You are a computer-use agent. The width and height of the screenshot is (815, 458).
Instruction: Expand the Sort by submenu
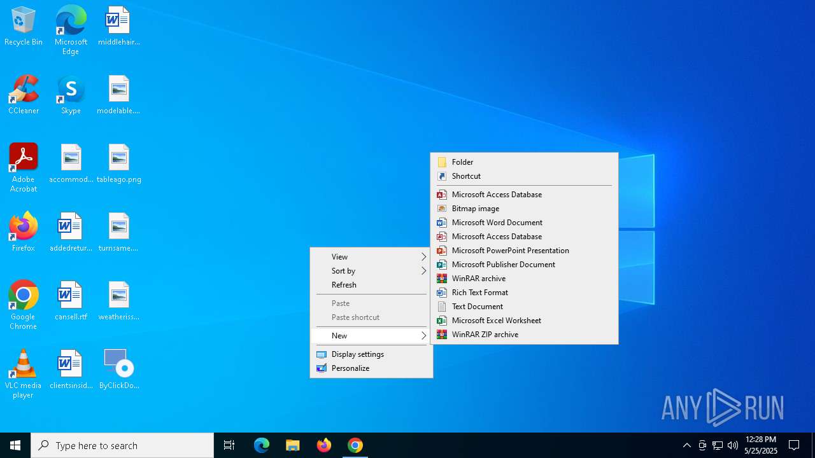tap(371, 271)
